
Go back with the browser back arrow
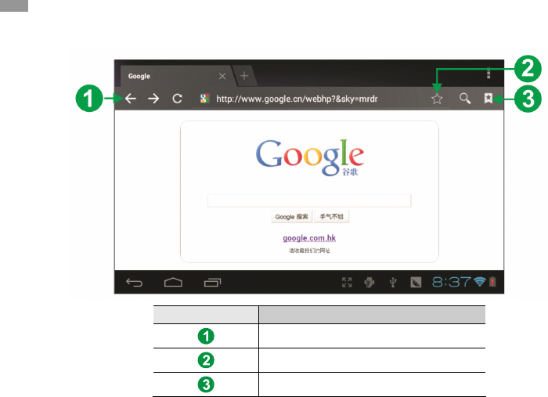(x=131, y=99)
